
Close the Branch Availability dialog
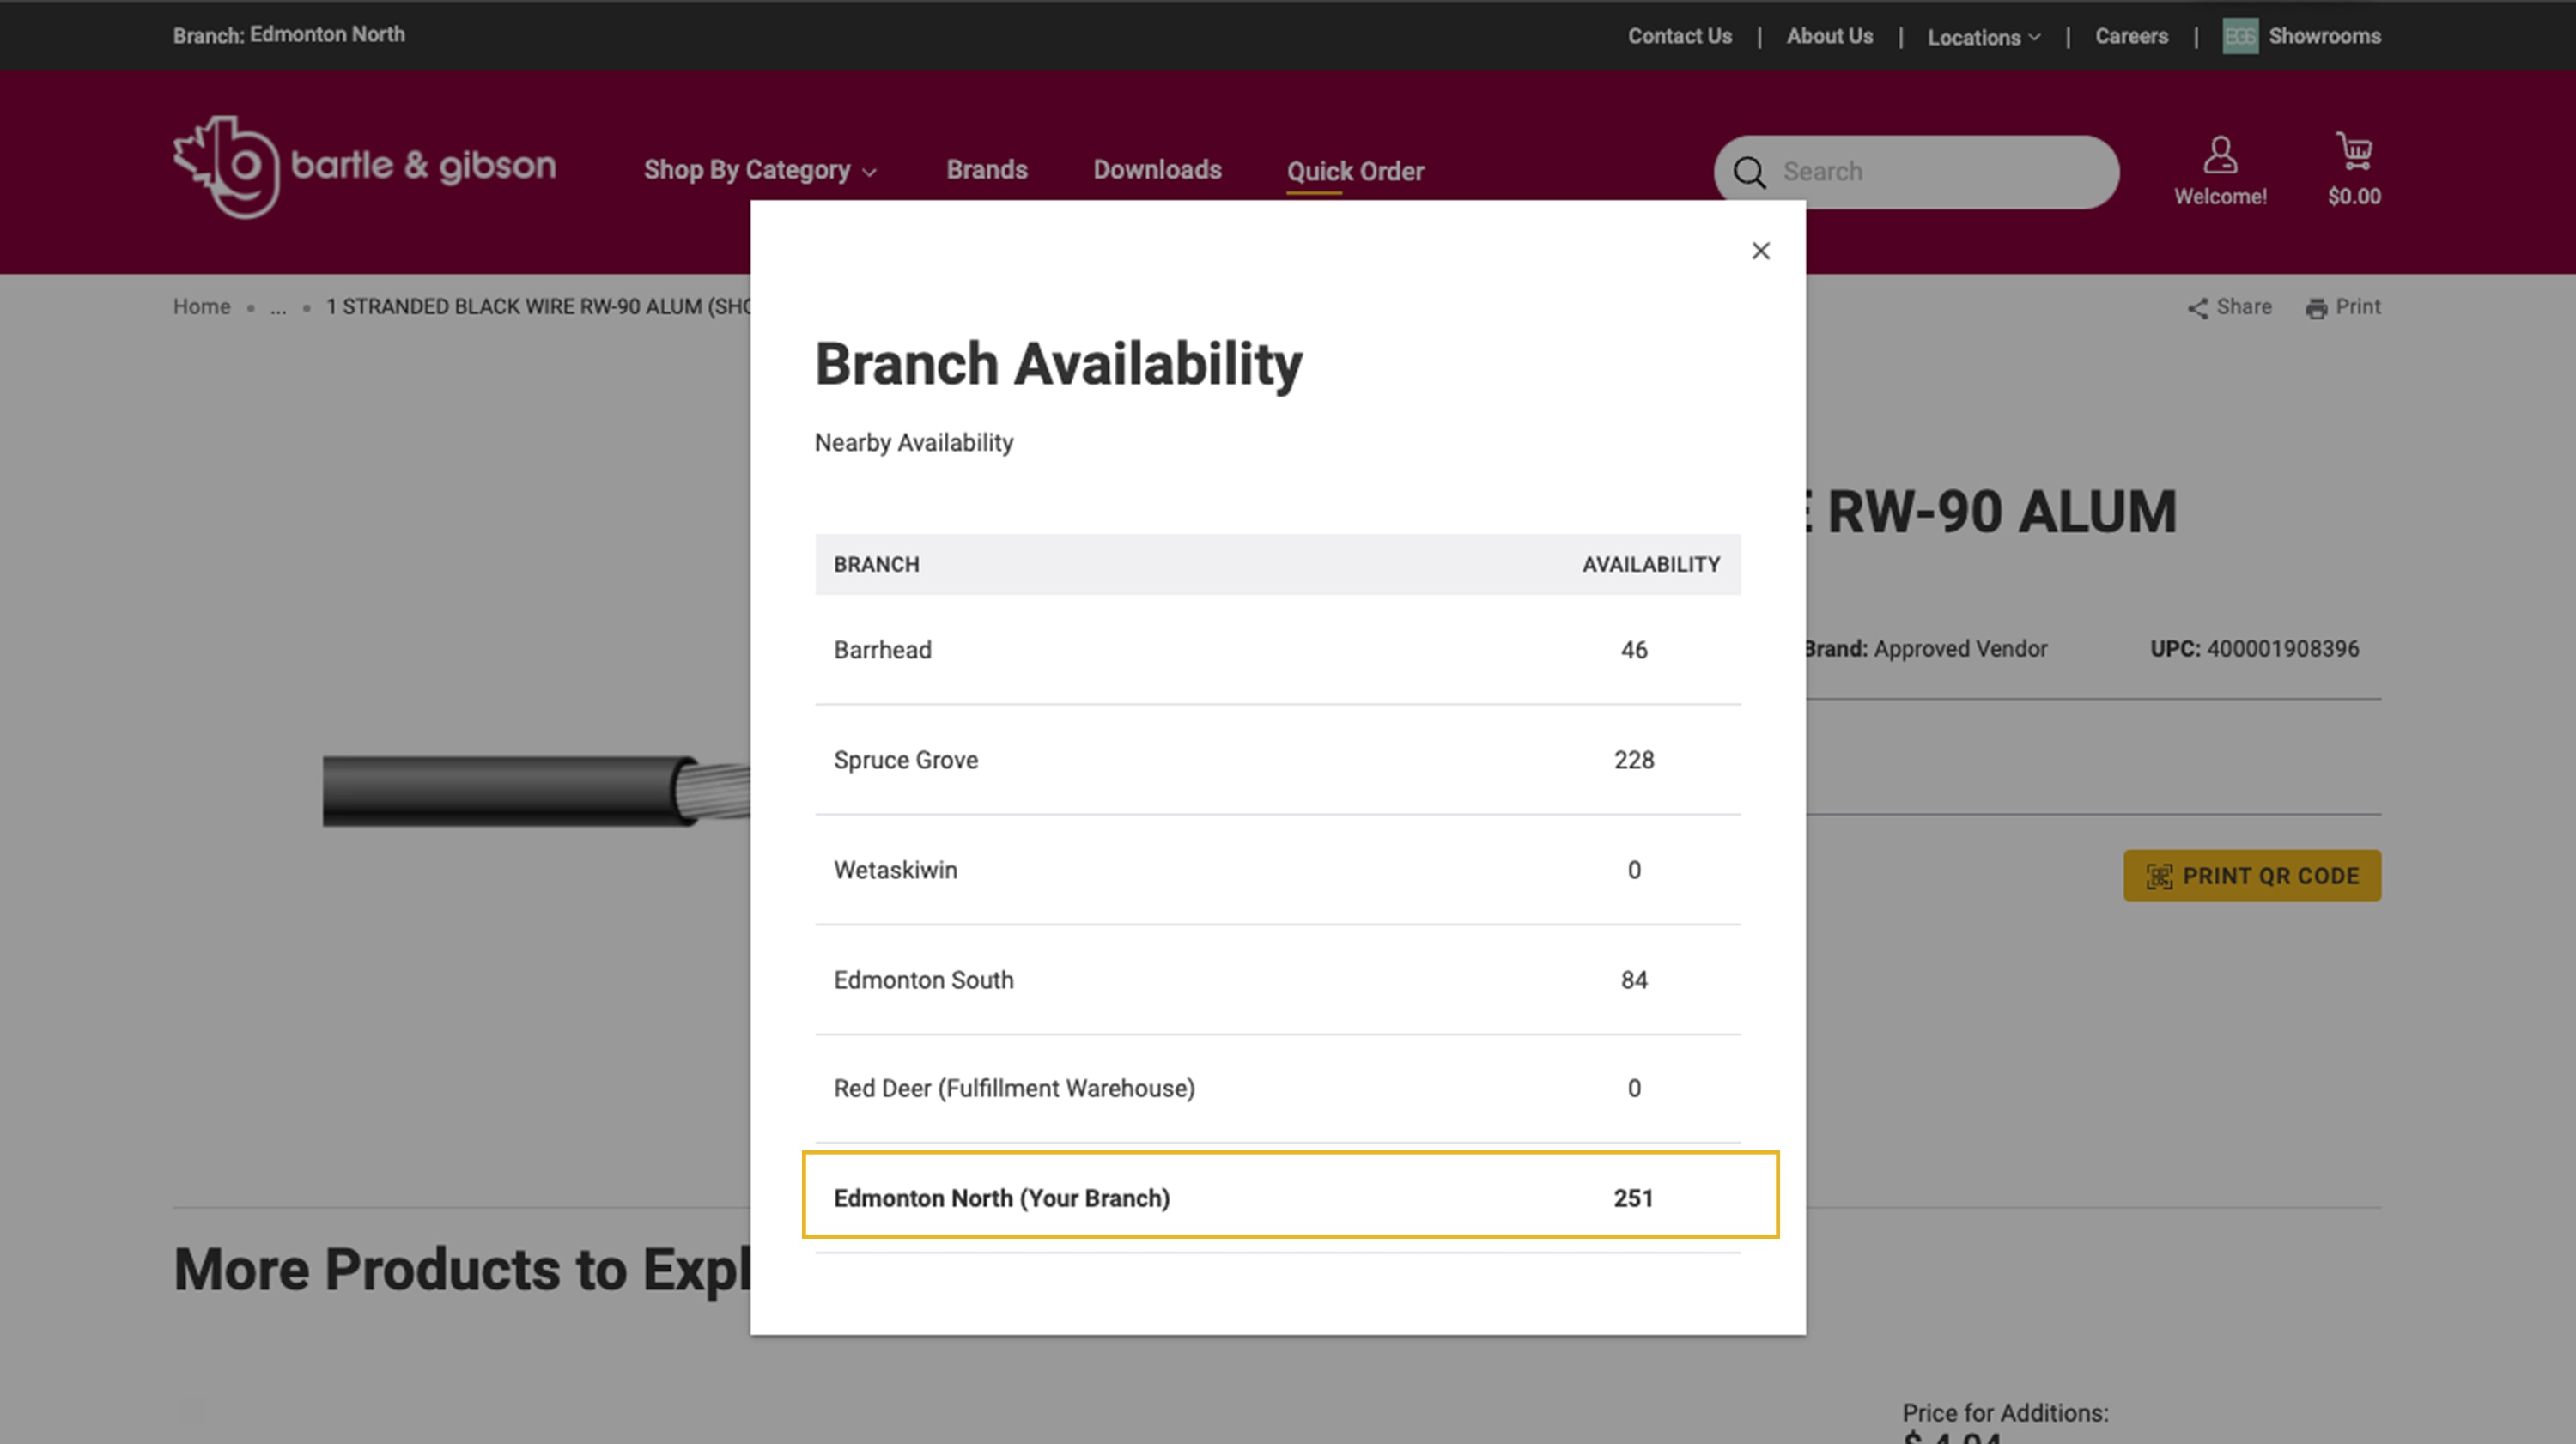1760,251
